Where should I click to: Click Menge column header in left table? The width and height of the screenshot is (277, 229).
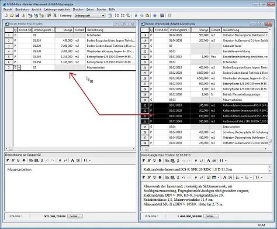click(x=64, y=30)
